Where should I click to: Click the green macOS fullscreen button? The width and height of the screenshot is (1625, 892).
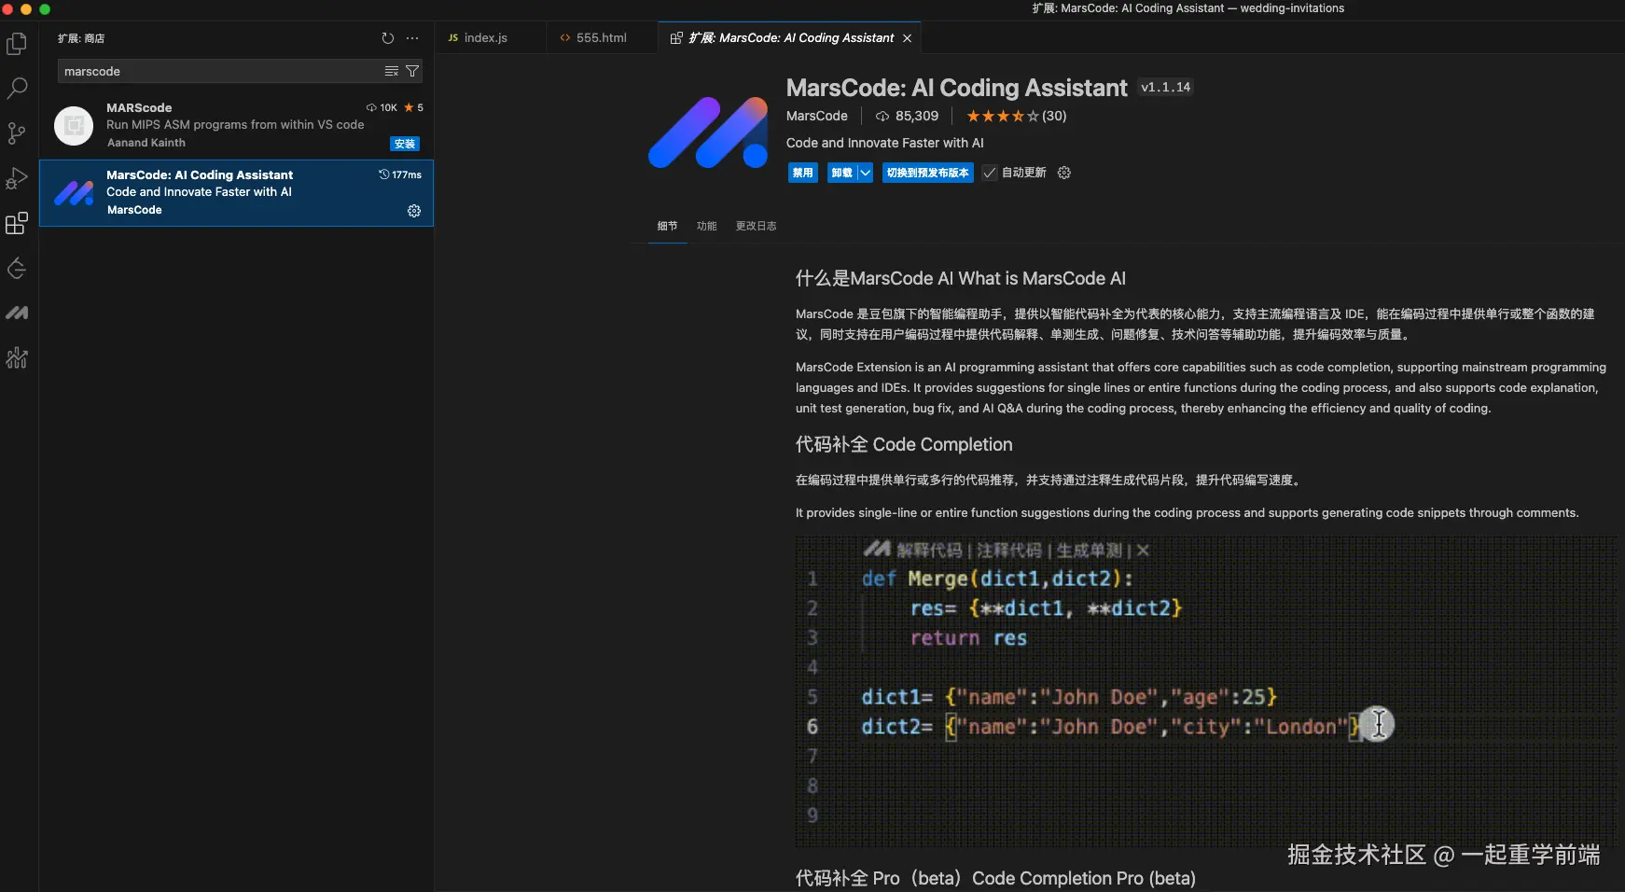point(44,9)
